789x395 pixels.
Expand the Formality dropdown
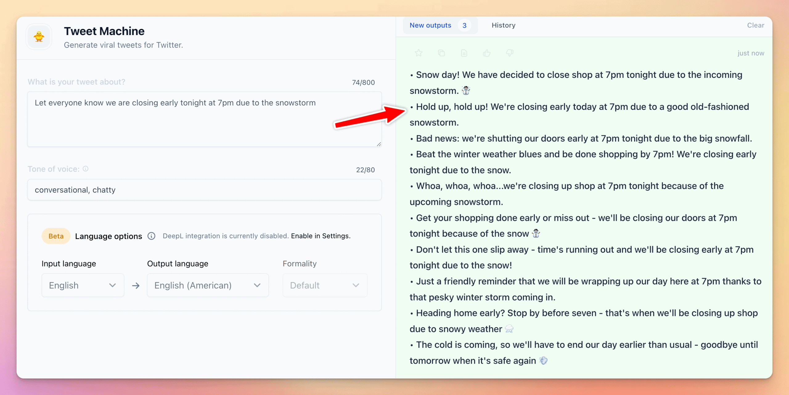[x=325, y=285]
